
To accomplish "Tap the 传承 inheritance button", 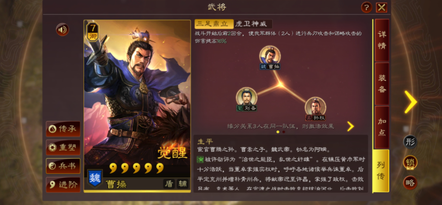I will [63, 129].
